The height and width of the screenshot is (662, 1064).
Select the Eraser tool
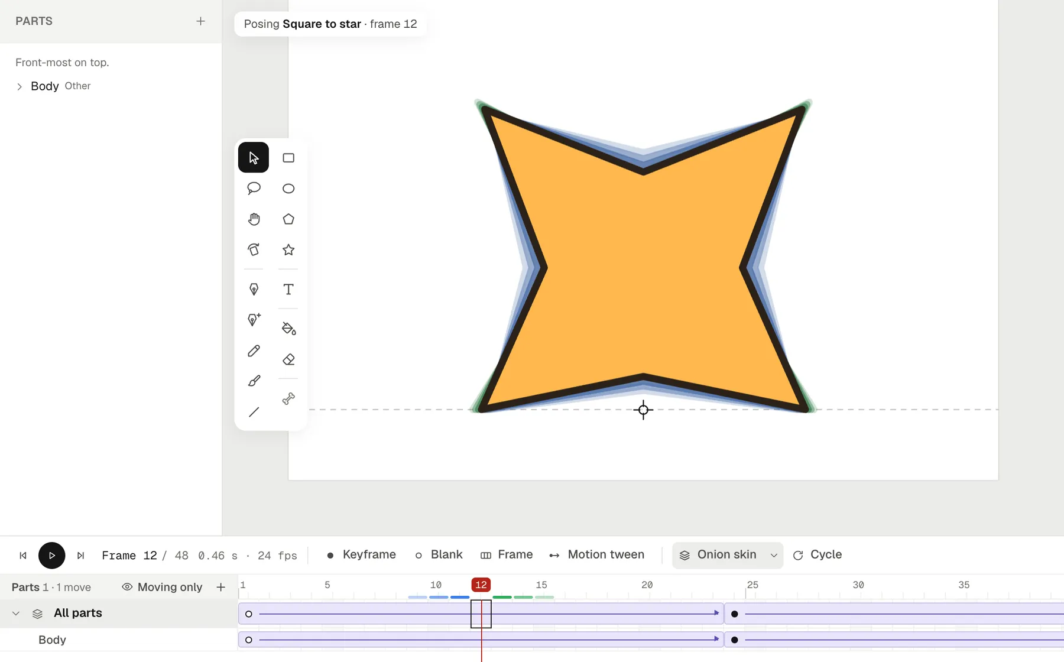click(288, 359)
